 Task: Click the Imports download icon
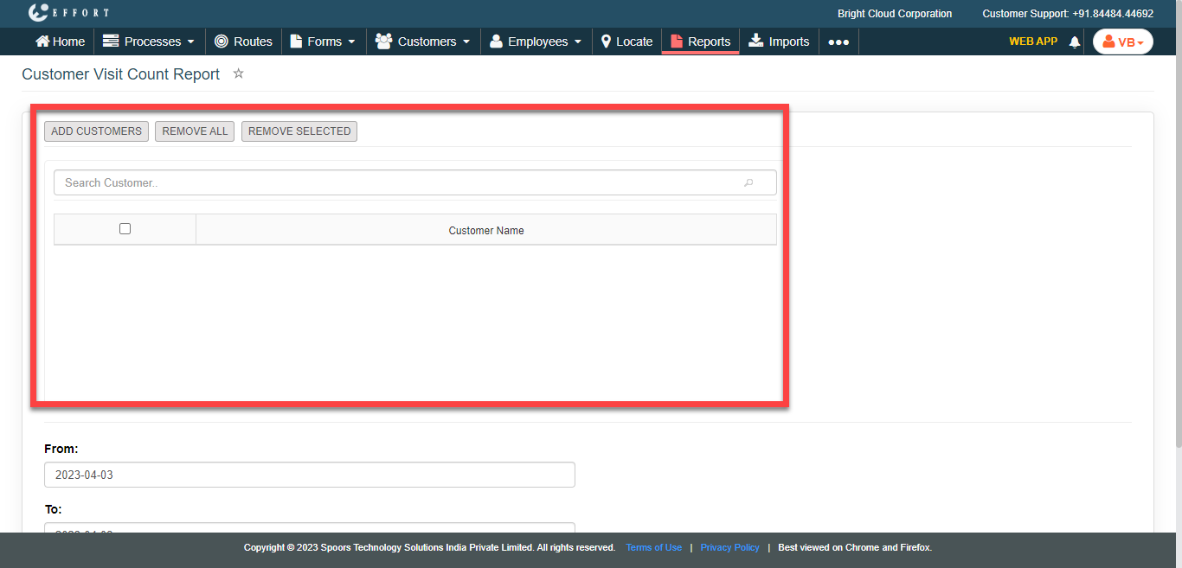755,41
